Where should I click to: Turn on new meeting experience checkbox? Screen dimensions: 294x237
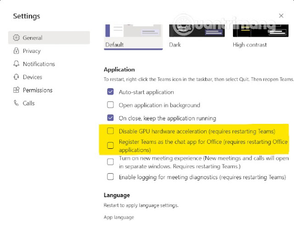point(110,162)
